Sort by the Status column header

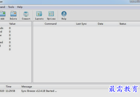129,24
